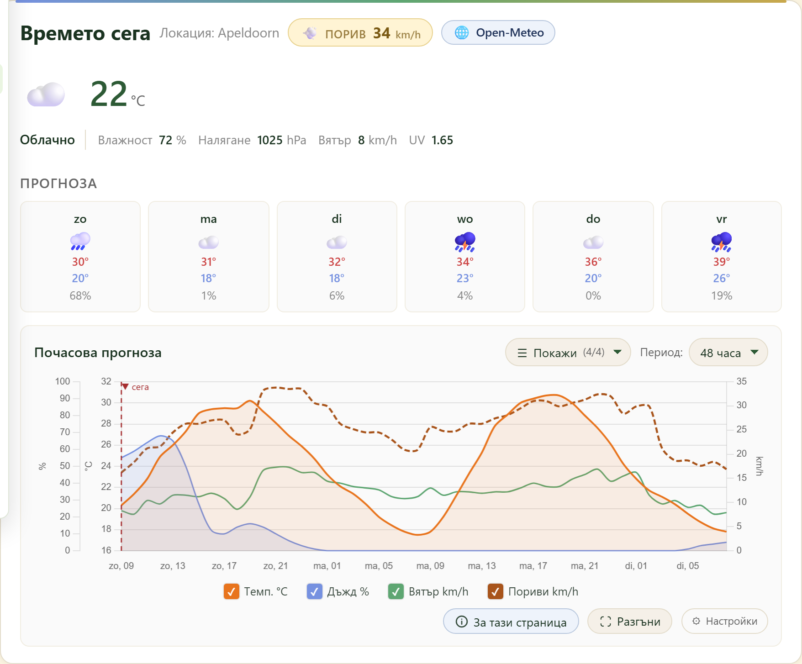Open За тази страница

click(x=511, y=621)
